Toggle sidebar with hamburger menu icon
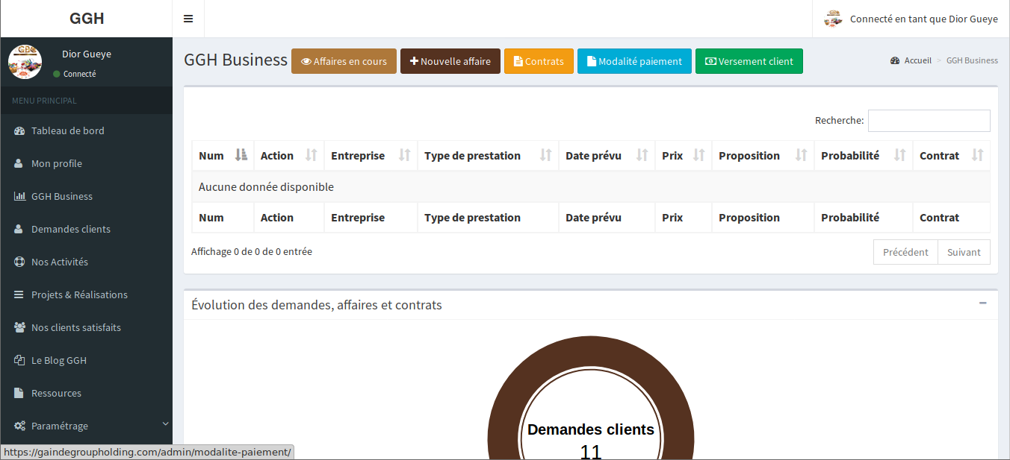The image size is (1010, 460). (188, 19)
